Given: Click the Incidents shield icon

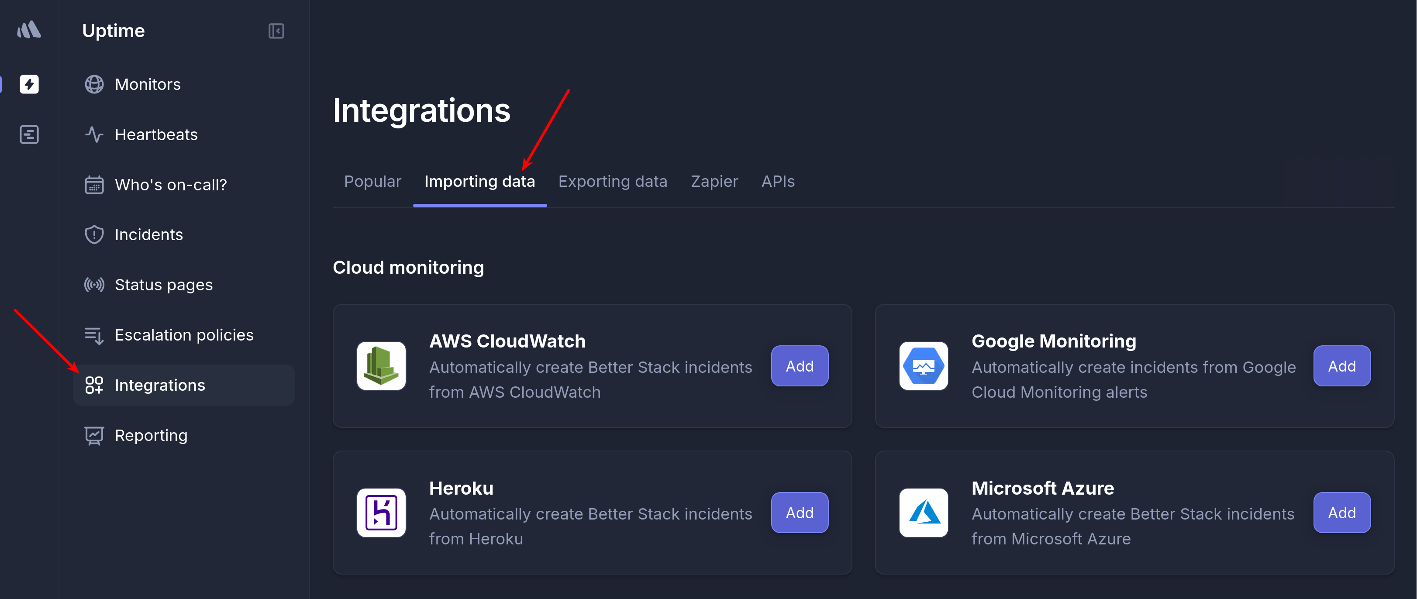Looking at the screenshot, I should 94,234.
